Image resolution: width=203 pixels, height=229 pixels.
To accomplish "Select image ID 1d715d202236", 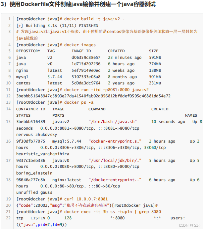I will click(86, 64).
